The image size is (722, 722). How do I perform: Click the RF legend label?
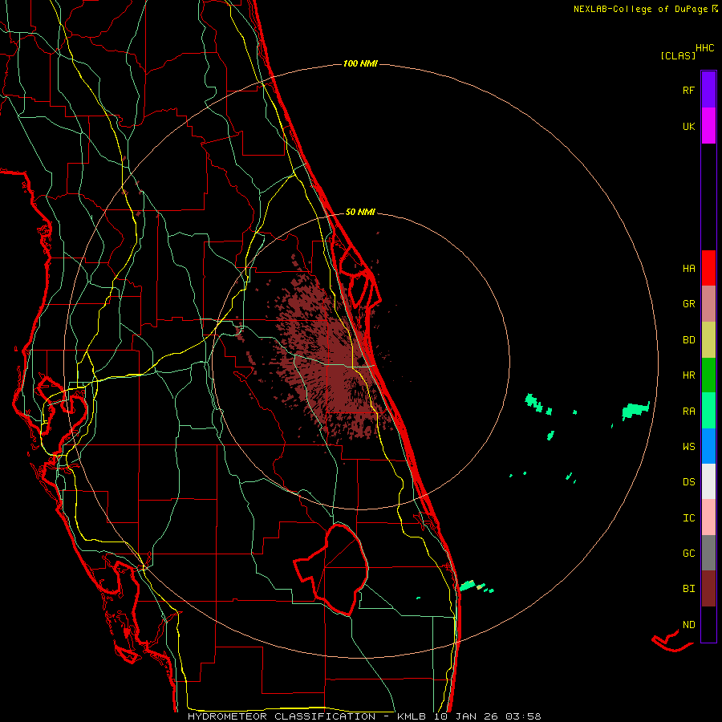pos(688,90)
